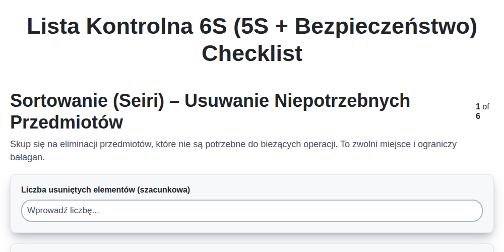Click the 'Lista Kontrolna 6S' title text
Viewport: 504px width, 252px height.
[x=127, y=26]
